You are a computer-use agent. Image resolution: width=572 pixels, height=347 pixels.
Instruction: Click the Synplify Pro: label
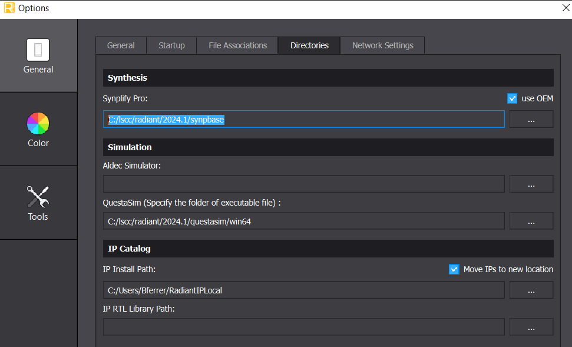click(125, 98)
